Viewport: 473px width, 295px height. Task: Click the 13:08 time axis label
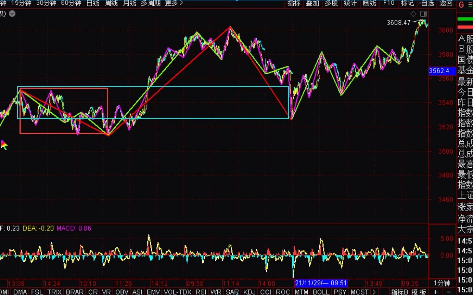pos(16,283)
